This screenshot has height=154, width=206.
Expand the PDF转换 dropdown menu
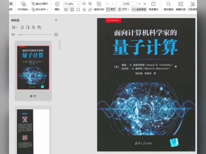(x=24, y=10)
